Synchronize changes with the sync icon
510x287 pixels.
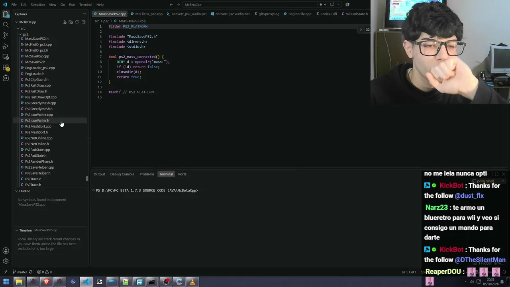[30, 272]
